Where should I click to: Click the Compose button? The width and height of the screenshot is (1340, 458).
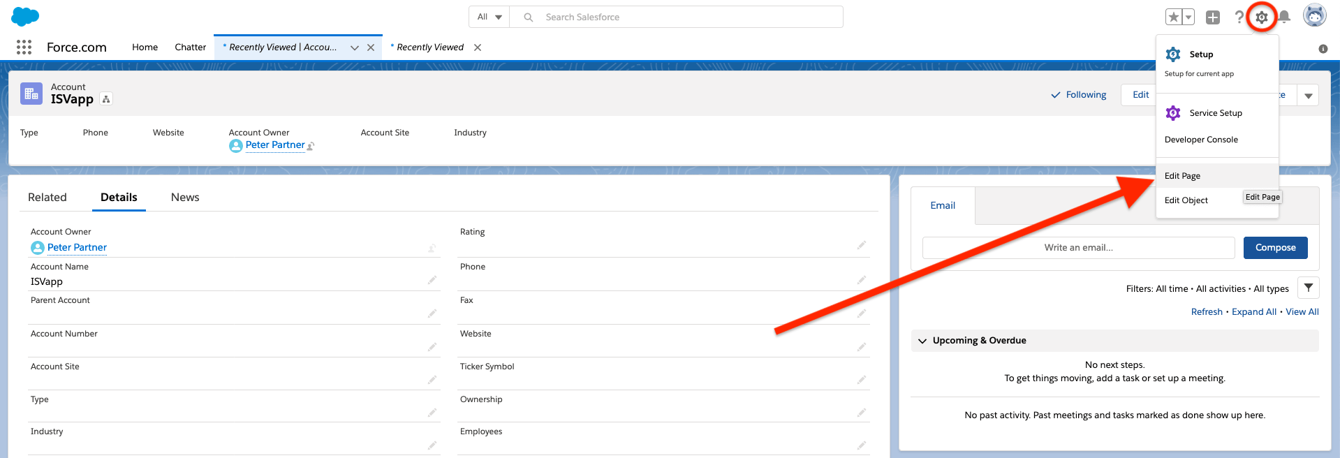1275,247
